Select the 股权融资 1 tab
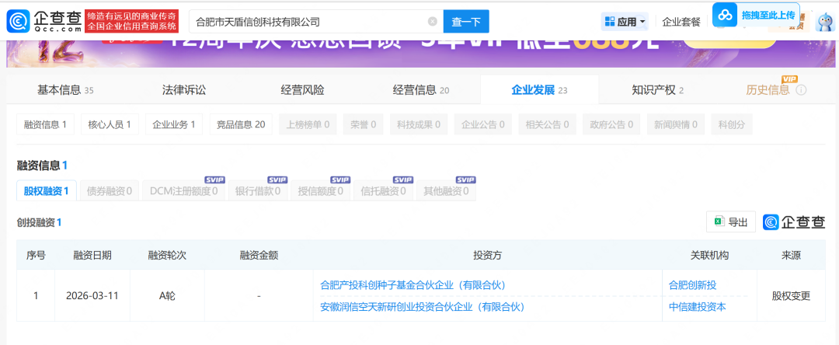839x345 pixels. [47, 191]
